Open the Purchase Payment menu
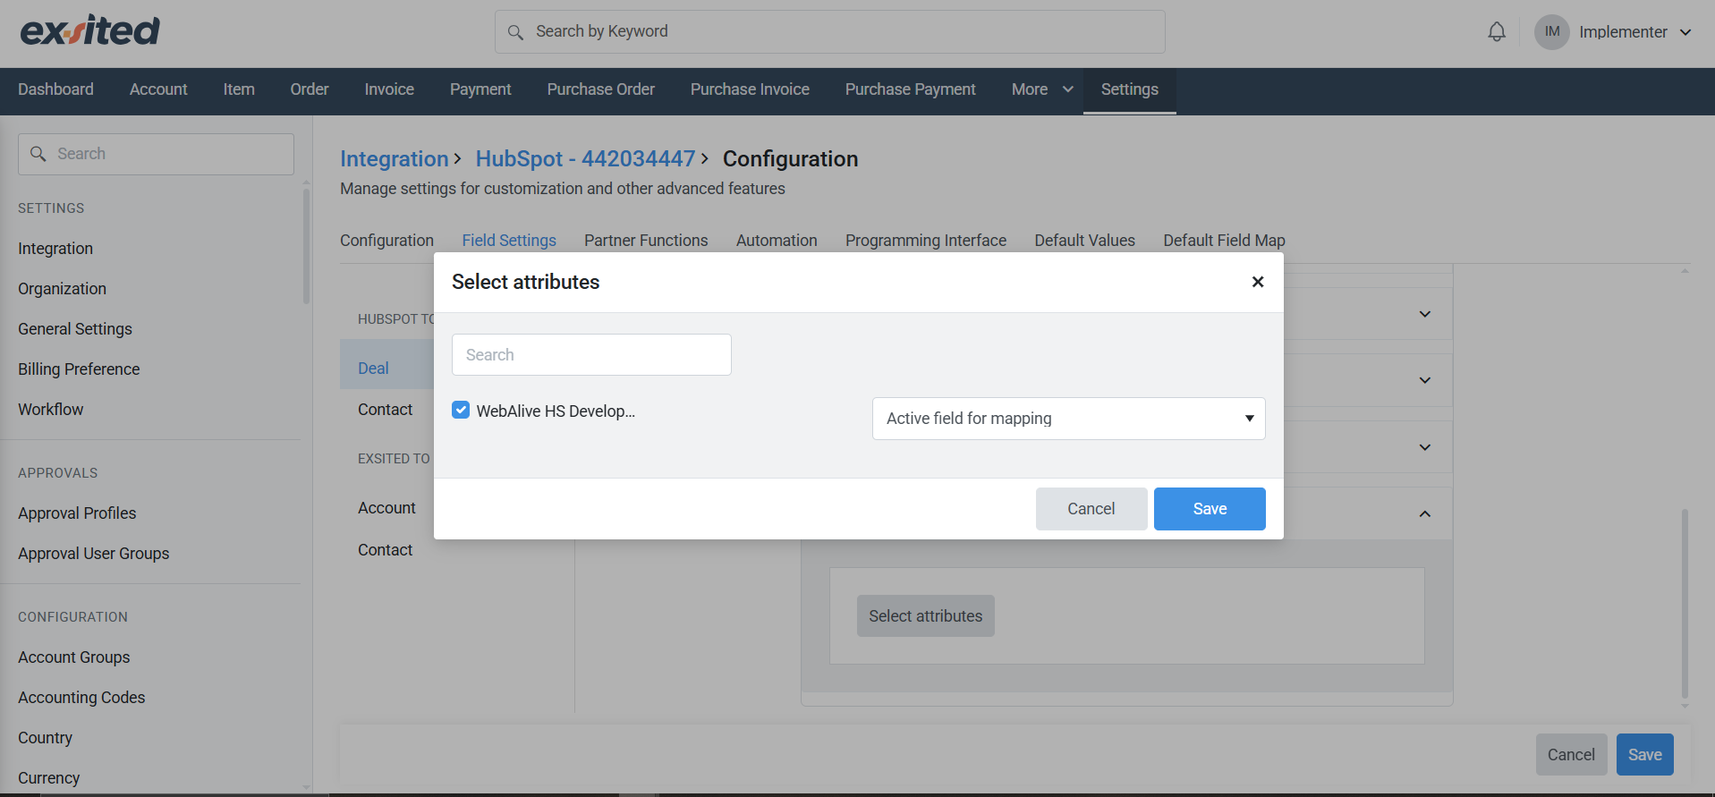This screenshot has height=797, width=1715. [911, 89]
